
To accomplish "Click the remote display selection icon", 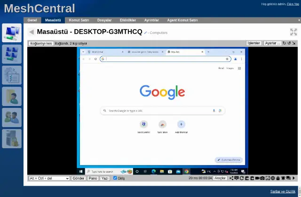I will tap(237, 178).
